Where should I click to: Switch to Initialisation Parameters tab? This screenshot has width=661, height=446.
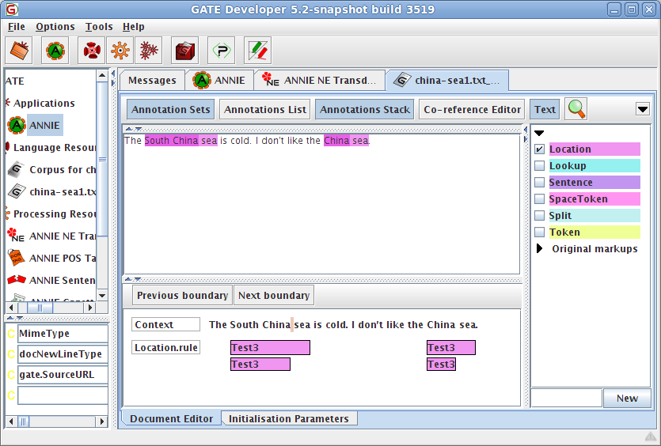pyautogui.click(x=289, y=418)
